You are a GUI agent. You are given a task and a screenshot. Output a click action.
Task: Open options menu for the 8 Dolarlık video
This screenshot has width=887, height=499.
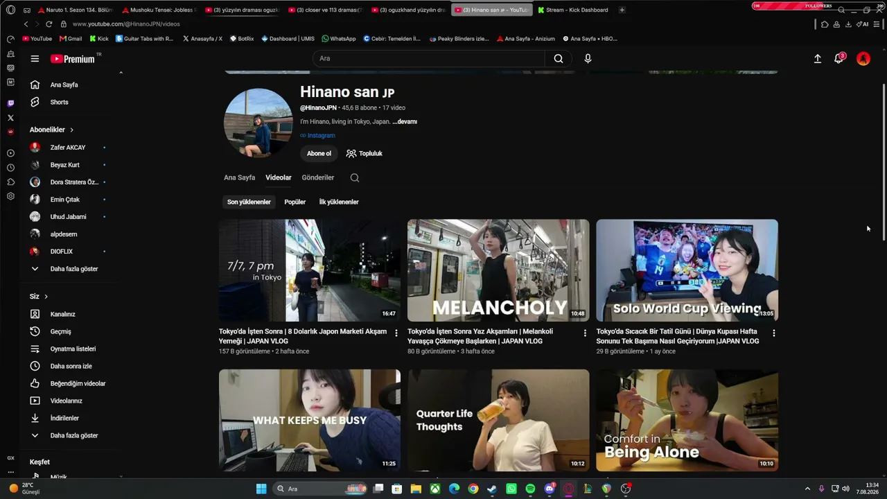(x=396, y=333)
